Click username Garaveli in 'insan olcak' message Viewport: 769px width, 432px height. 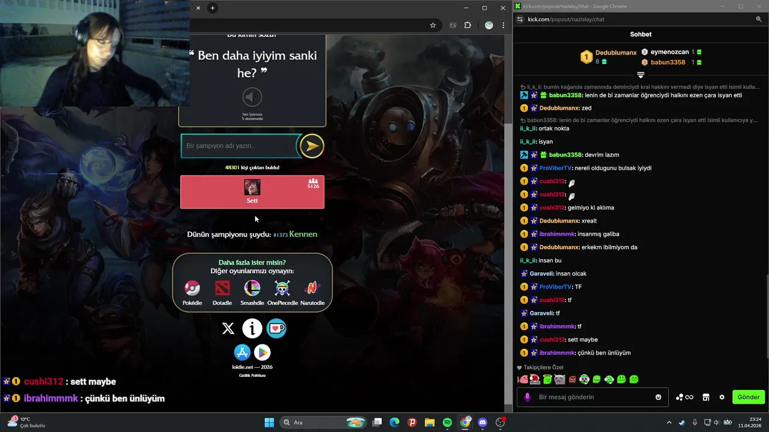541,274
